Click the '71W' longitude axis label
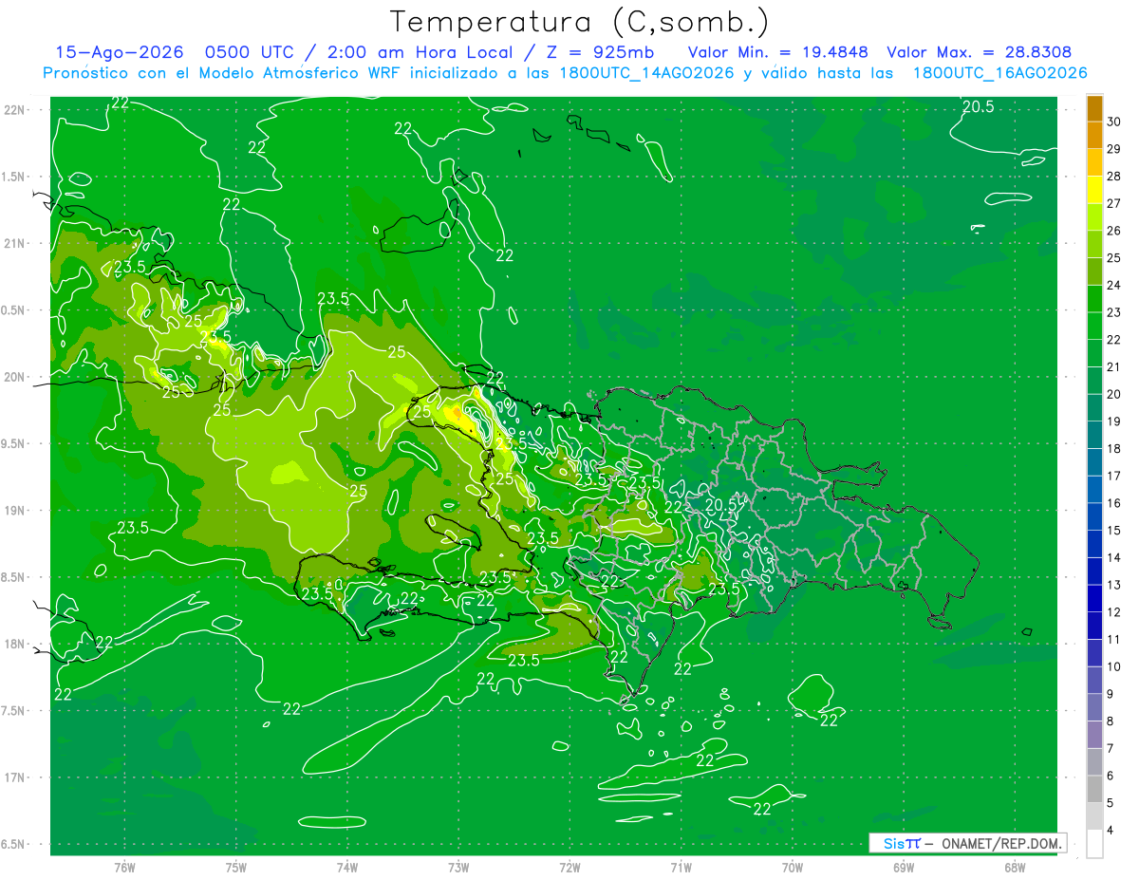 click(681, 867)
